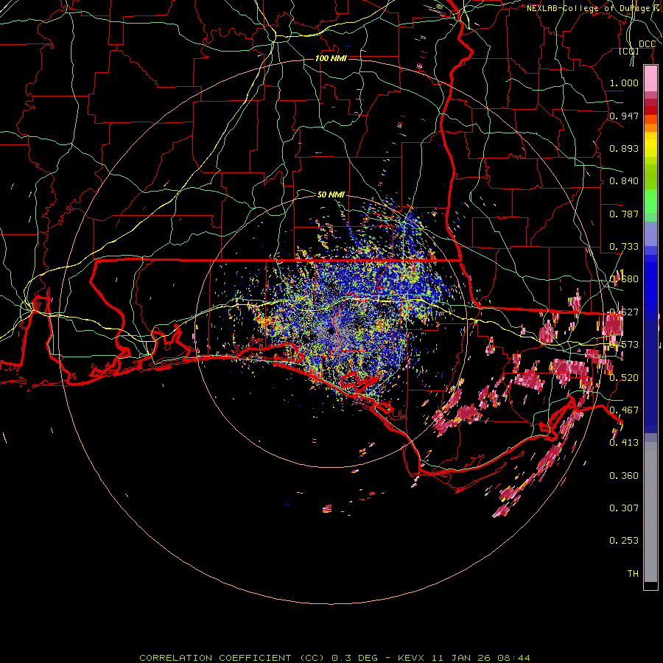This screenshot has width=663, height=663.
Task: Click the radar site center near gray core
Action: click(331, 331)
